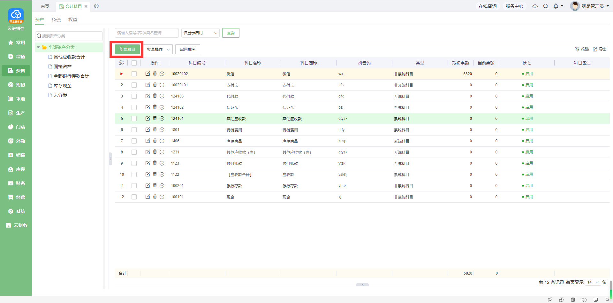
Task: Check the box for row 1801 待摊费用
Action: 134,130
